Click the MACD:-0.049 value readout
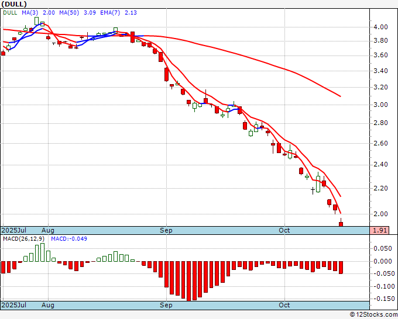This screenshot has height=319, width=398. pyautogui.click(x=69, y=239)
